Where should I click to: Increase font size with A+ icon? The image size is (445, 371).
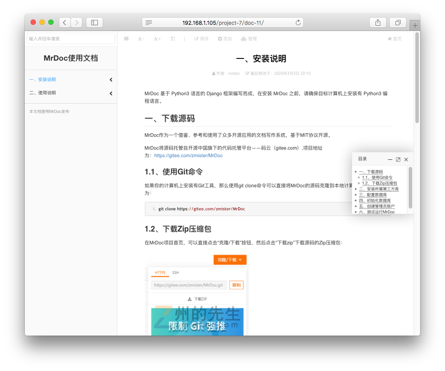(157, 39)
